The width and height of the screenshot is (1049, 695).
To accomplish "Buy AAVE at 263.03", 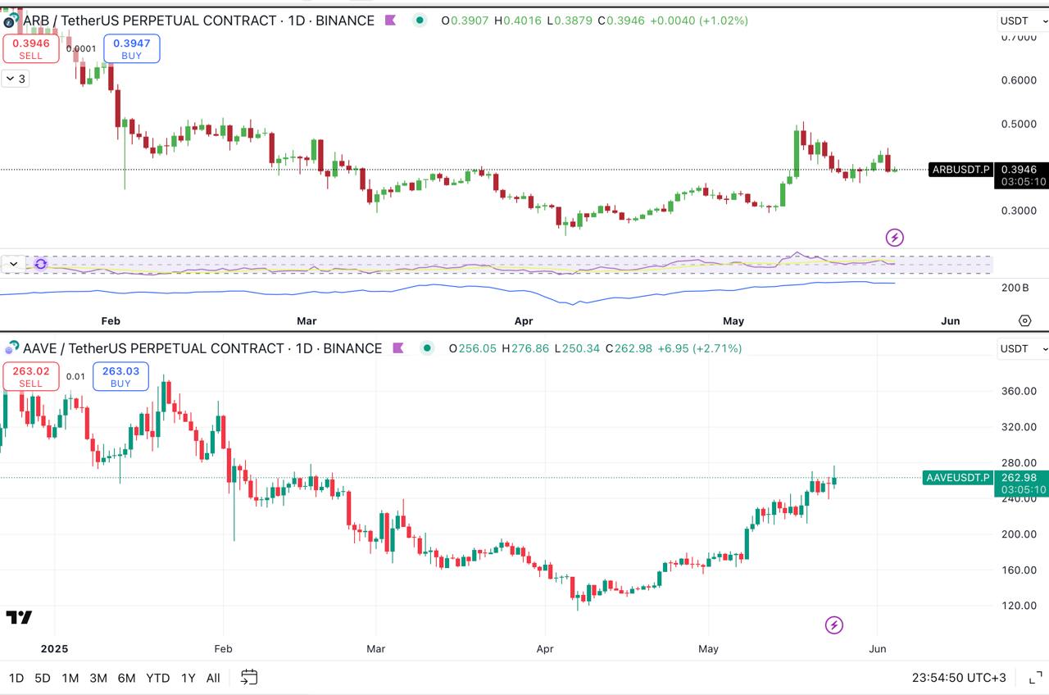I will pyautogui.click(x=120, y=377).
